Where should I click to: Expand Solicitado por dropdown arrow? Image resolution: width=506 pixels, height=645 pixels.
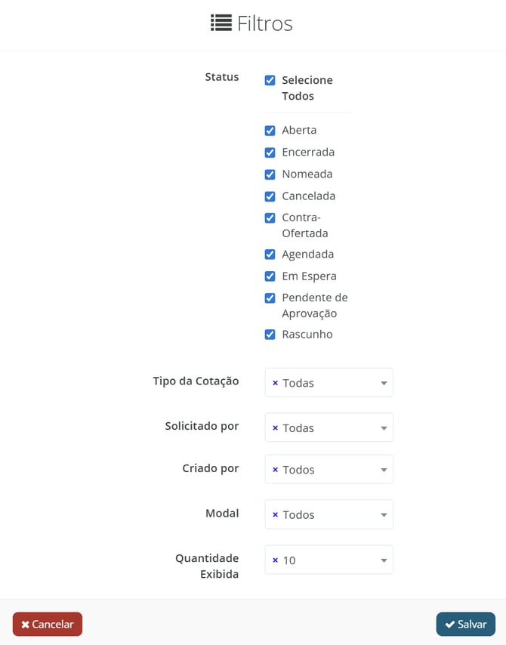coord(384,429)
